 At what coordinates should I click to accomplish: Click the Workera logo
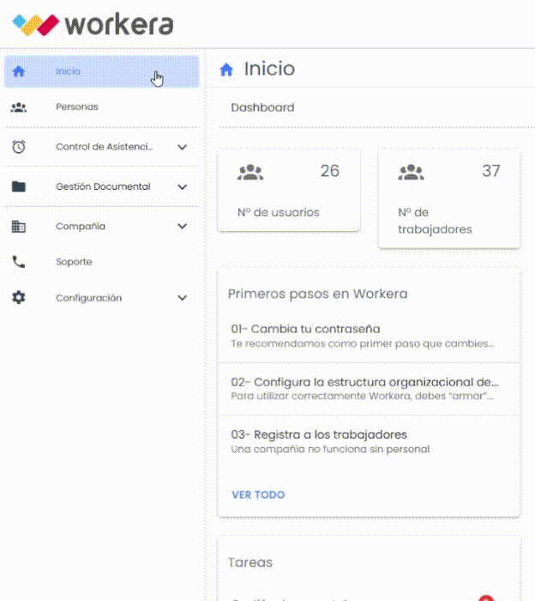tap(93, 25)
